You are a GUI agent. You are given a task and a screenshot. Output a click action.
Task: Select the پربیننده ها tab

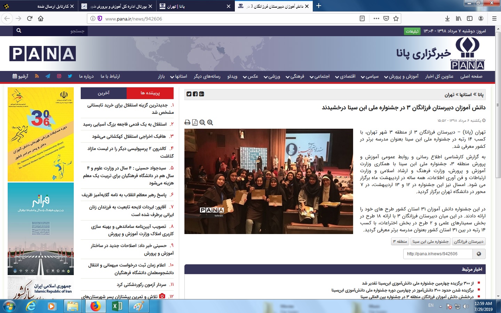pyautogui.click(x=150, y=93)
